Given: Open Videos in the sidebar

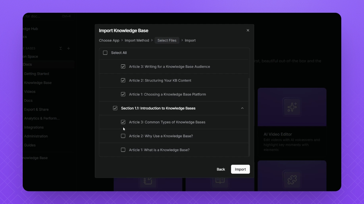Looking at the screenshot, I should click(x=30, y=92).
